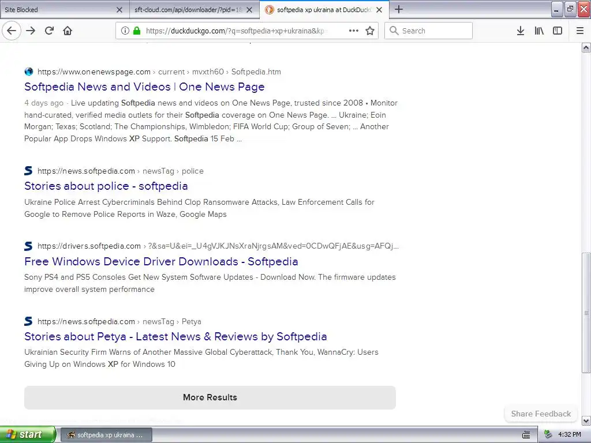Image resolution: width=591 pixels, height=443 pixels.
Task: Click the network tray icon near clock
Action: (548, 435)
